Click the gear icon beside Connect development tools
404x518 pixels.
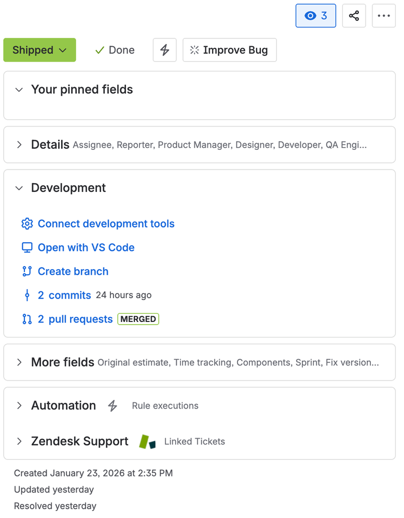(27, 223)
